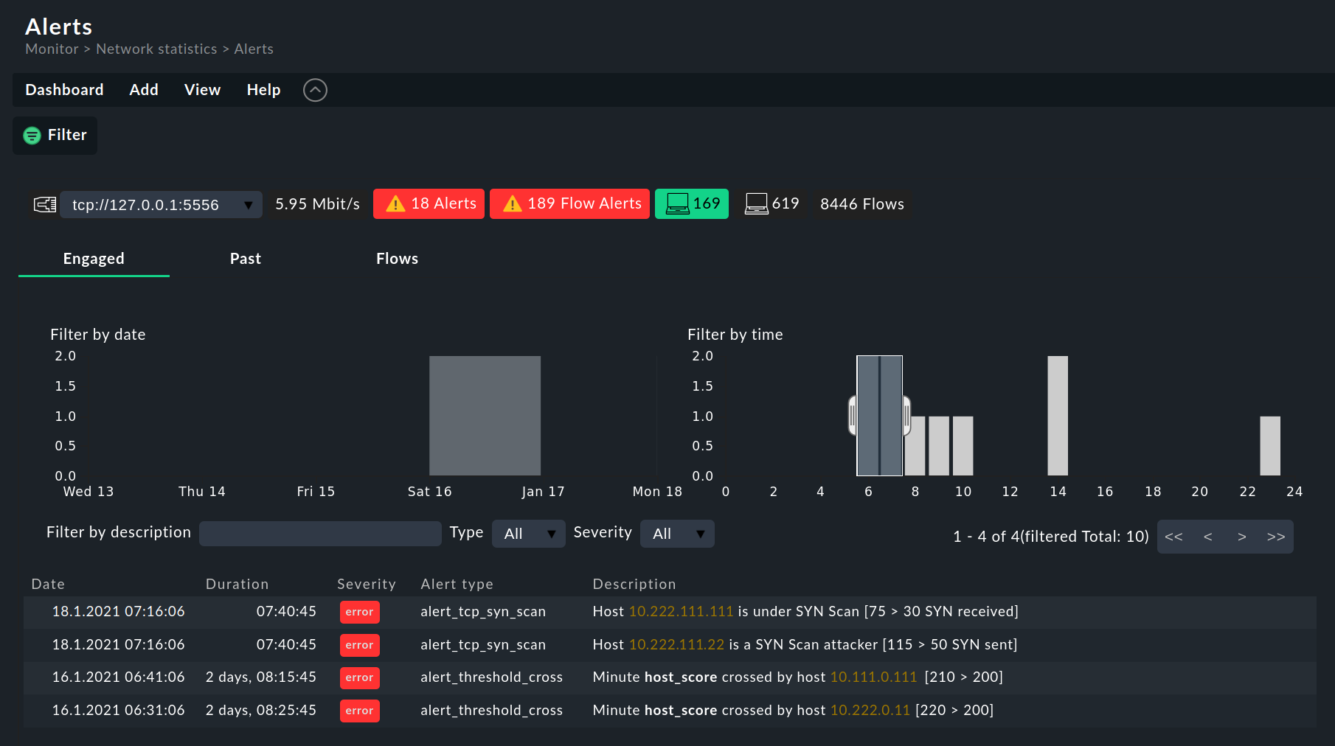This screenshot has height=746, width=1335.
Task: Click the left handle of the time brush
Action: pyautogui.click(x=853, y=416)
